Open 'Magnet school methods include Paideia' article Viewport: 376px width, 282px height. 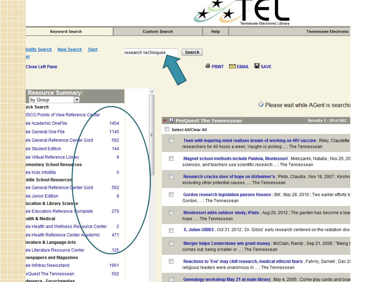pos(235,159)
